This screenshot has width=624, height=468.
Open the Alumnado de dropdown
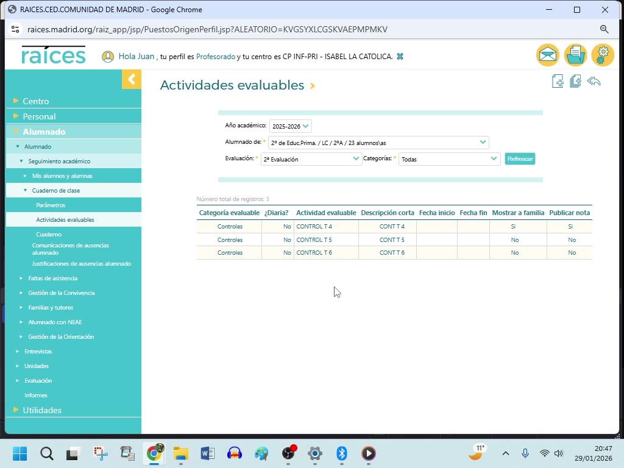(x=378, y=143)
